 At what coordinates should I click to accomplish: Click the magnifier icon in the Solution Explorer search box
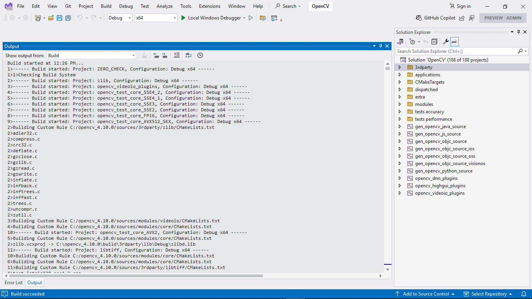pos(520,51)
